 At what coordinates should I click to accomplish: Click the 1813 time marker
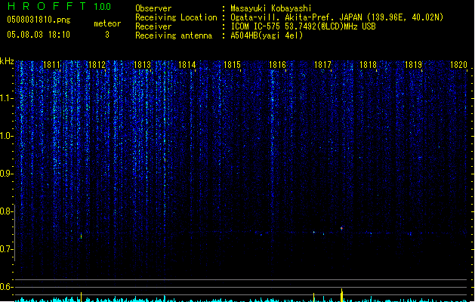[142, 65]
